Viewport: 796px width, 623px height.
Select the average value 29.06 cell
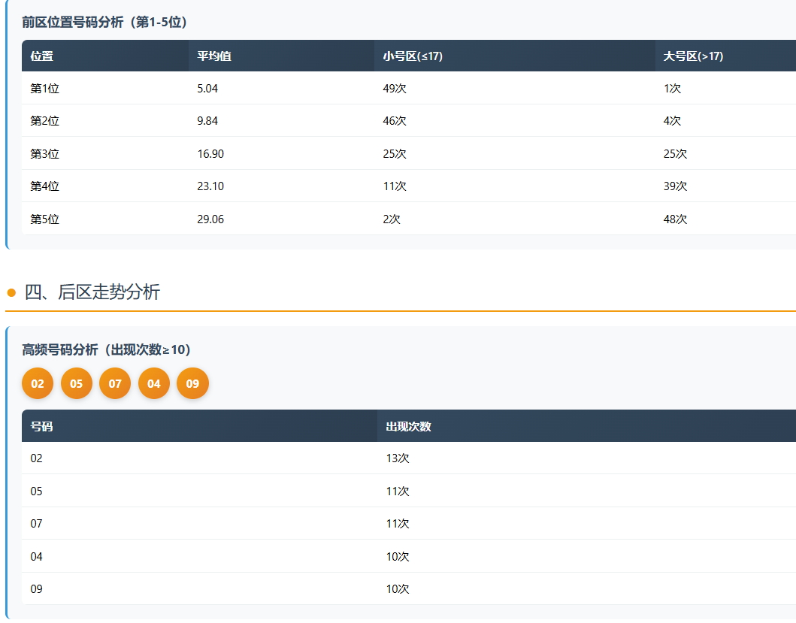click(x=210, y=219)
